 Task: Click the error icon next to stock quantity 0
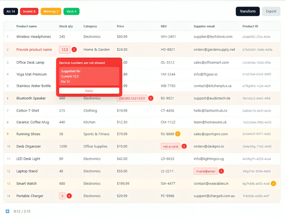(69, 196)
